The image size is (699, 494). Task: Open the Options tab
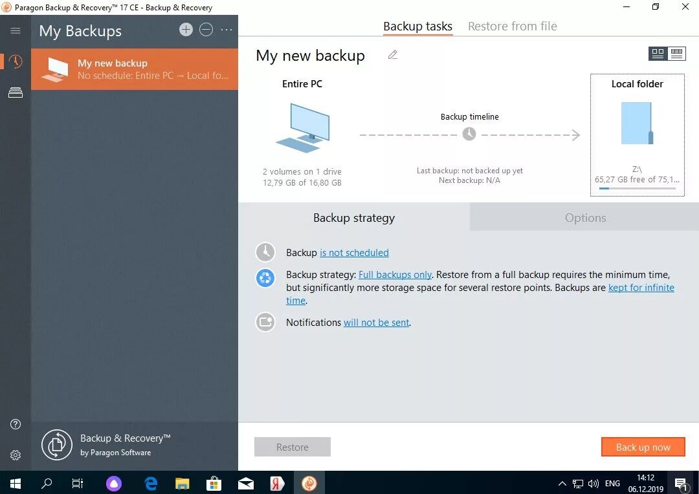click(x=585, y=217)
